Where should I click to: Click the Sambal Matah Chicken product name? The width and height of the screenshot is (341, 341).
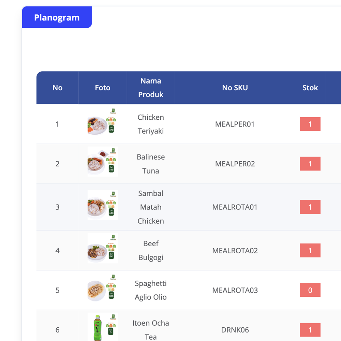[151, 207]
